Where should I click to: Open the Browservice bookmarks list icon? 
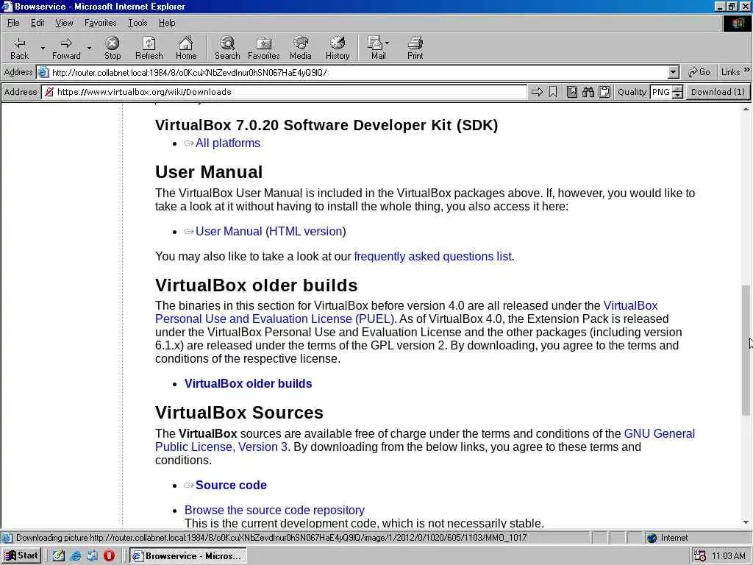tap(572, 92)
